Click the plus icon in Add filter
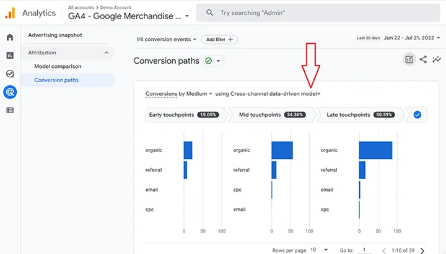Screen dimensions: 446x254 (x=230, y=40)
